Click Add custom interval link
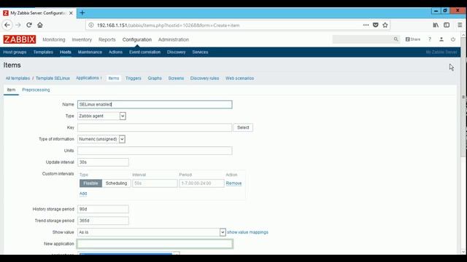Image resolution: width=467 pixels, height=262 pixels. point(83,194)
